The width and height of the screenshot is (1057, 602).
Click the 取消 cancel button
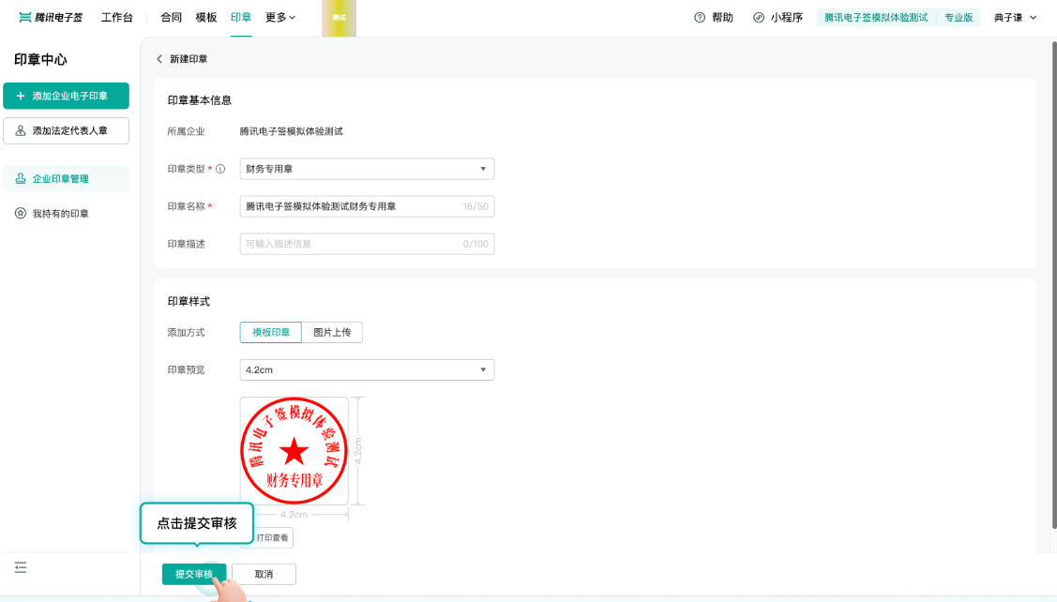(x=263, y=574)
